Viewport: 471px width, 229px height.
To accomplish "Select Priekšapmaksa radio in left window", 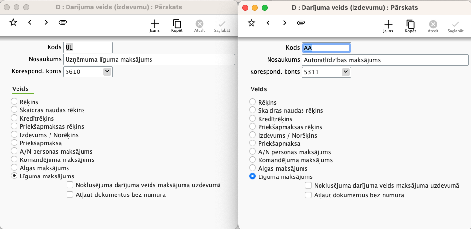I will click(14, 142).
